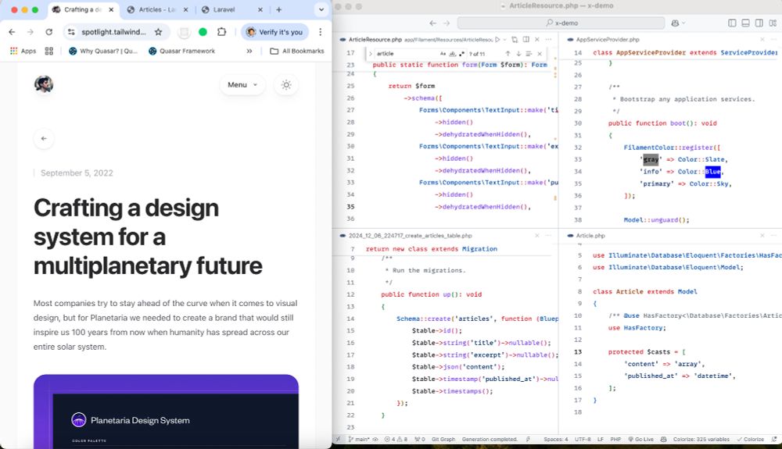Toggle dark mode sun icon on webpage

tap(286, 84)
